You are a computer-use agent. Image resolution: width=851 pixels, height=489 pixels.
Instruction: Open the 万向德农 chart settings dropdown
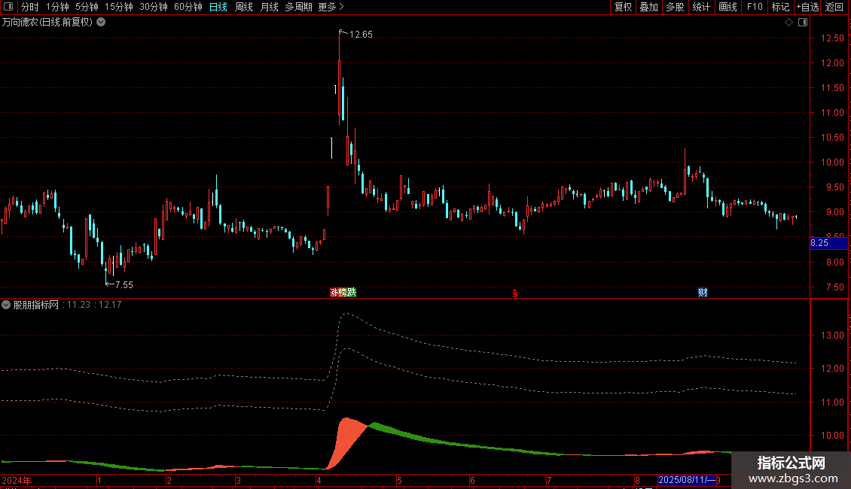[101, 23]
